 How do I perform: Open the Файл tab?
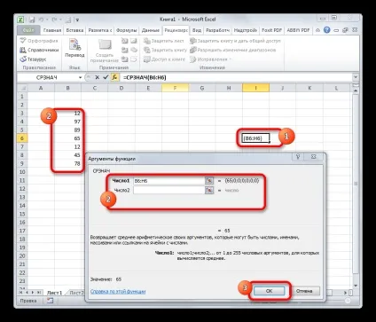(x=28, y=30)
